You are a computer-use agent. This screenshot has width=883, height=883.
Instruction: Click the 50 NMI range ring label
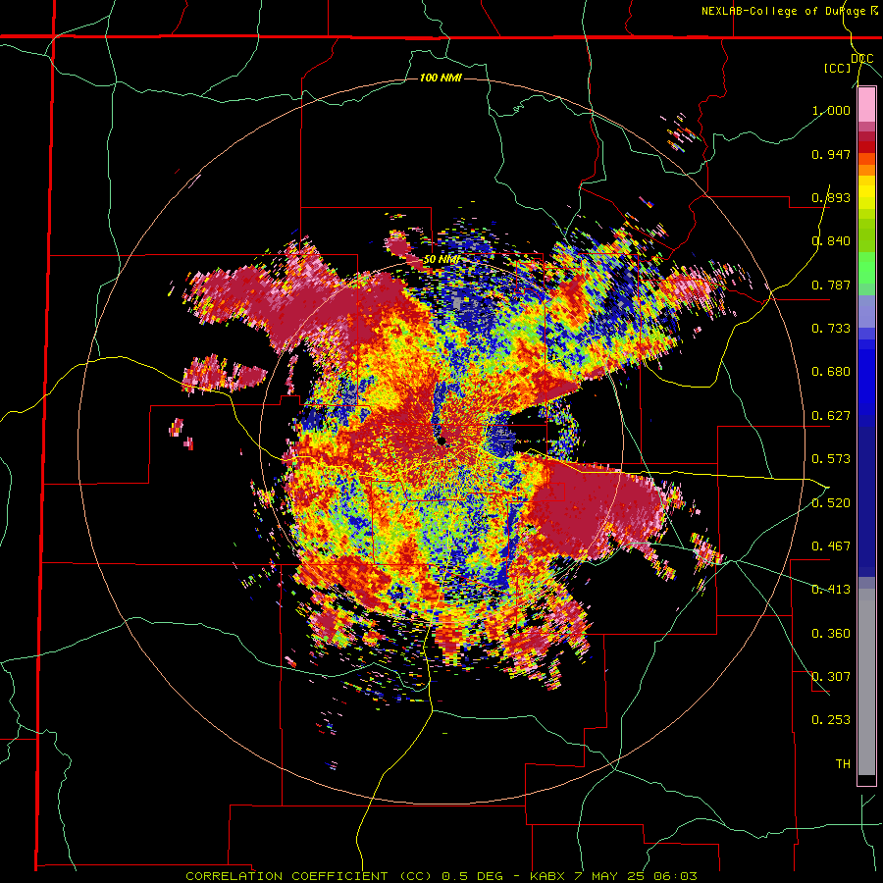pyautogui.click(x=441, y=260)
